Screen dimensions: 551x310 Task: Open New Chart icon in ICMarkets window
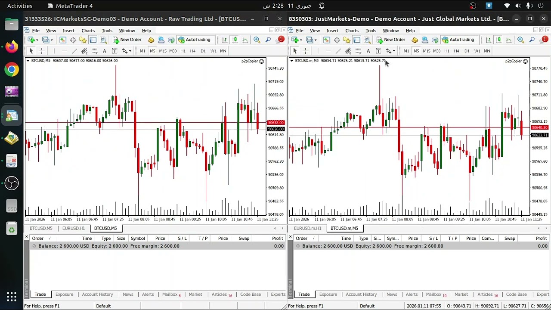pyautogui.click(x=31, y=40)
